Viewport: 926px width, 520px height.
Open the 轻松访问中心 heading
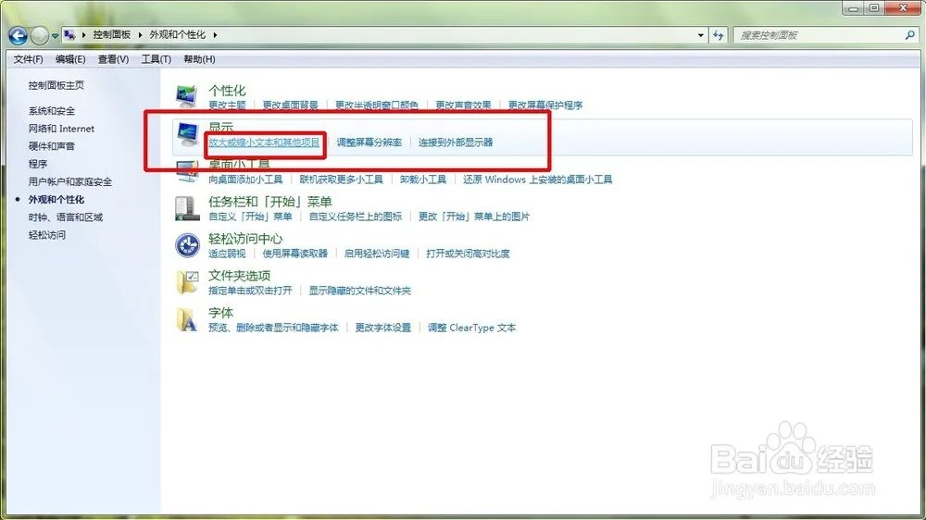pyautogui.click(x=245, y=239)
